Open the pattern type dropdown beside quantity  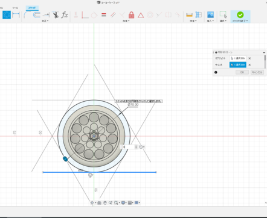(x=142, y=147)
